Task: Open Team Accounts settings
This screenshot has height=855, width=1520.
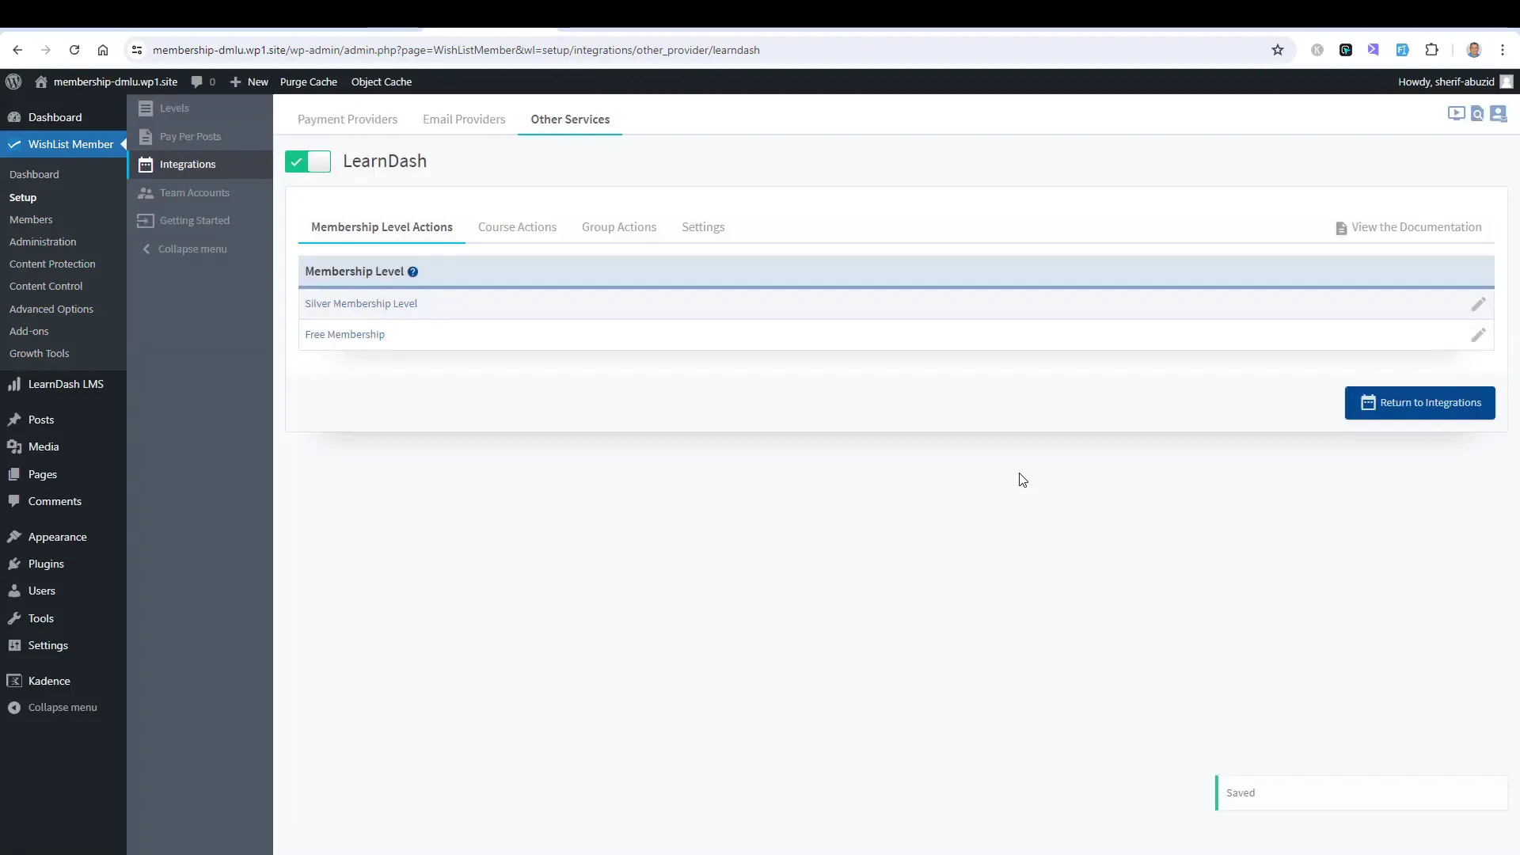Action: [x=194, y=192]
